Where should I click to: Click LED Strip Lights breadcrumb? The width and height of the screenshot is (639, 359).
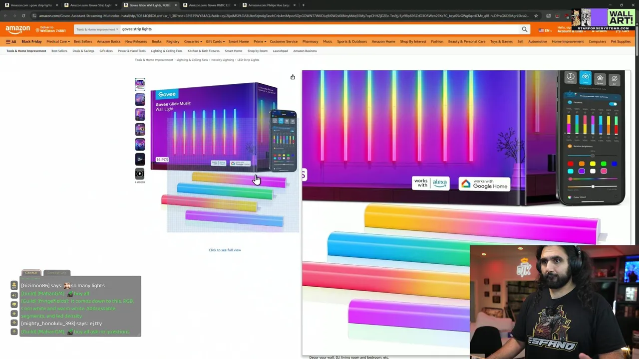coord(248,60)
